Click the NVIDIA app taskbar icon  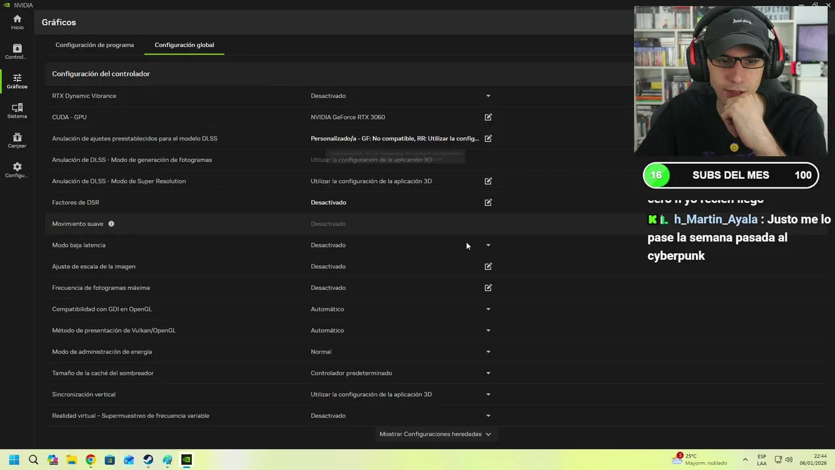(187, 460)
